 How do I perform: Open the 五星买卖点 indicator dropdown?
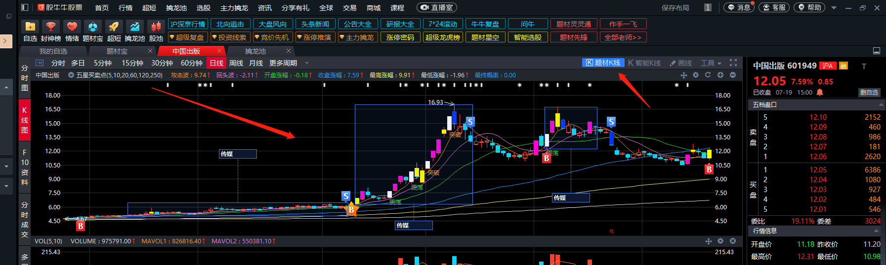point(71,75)
